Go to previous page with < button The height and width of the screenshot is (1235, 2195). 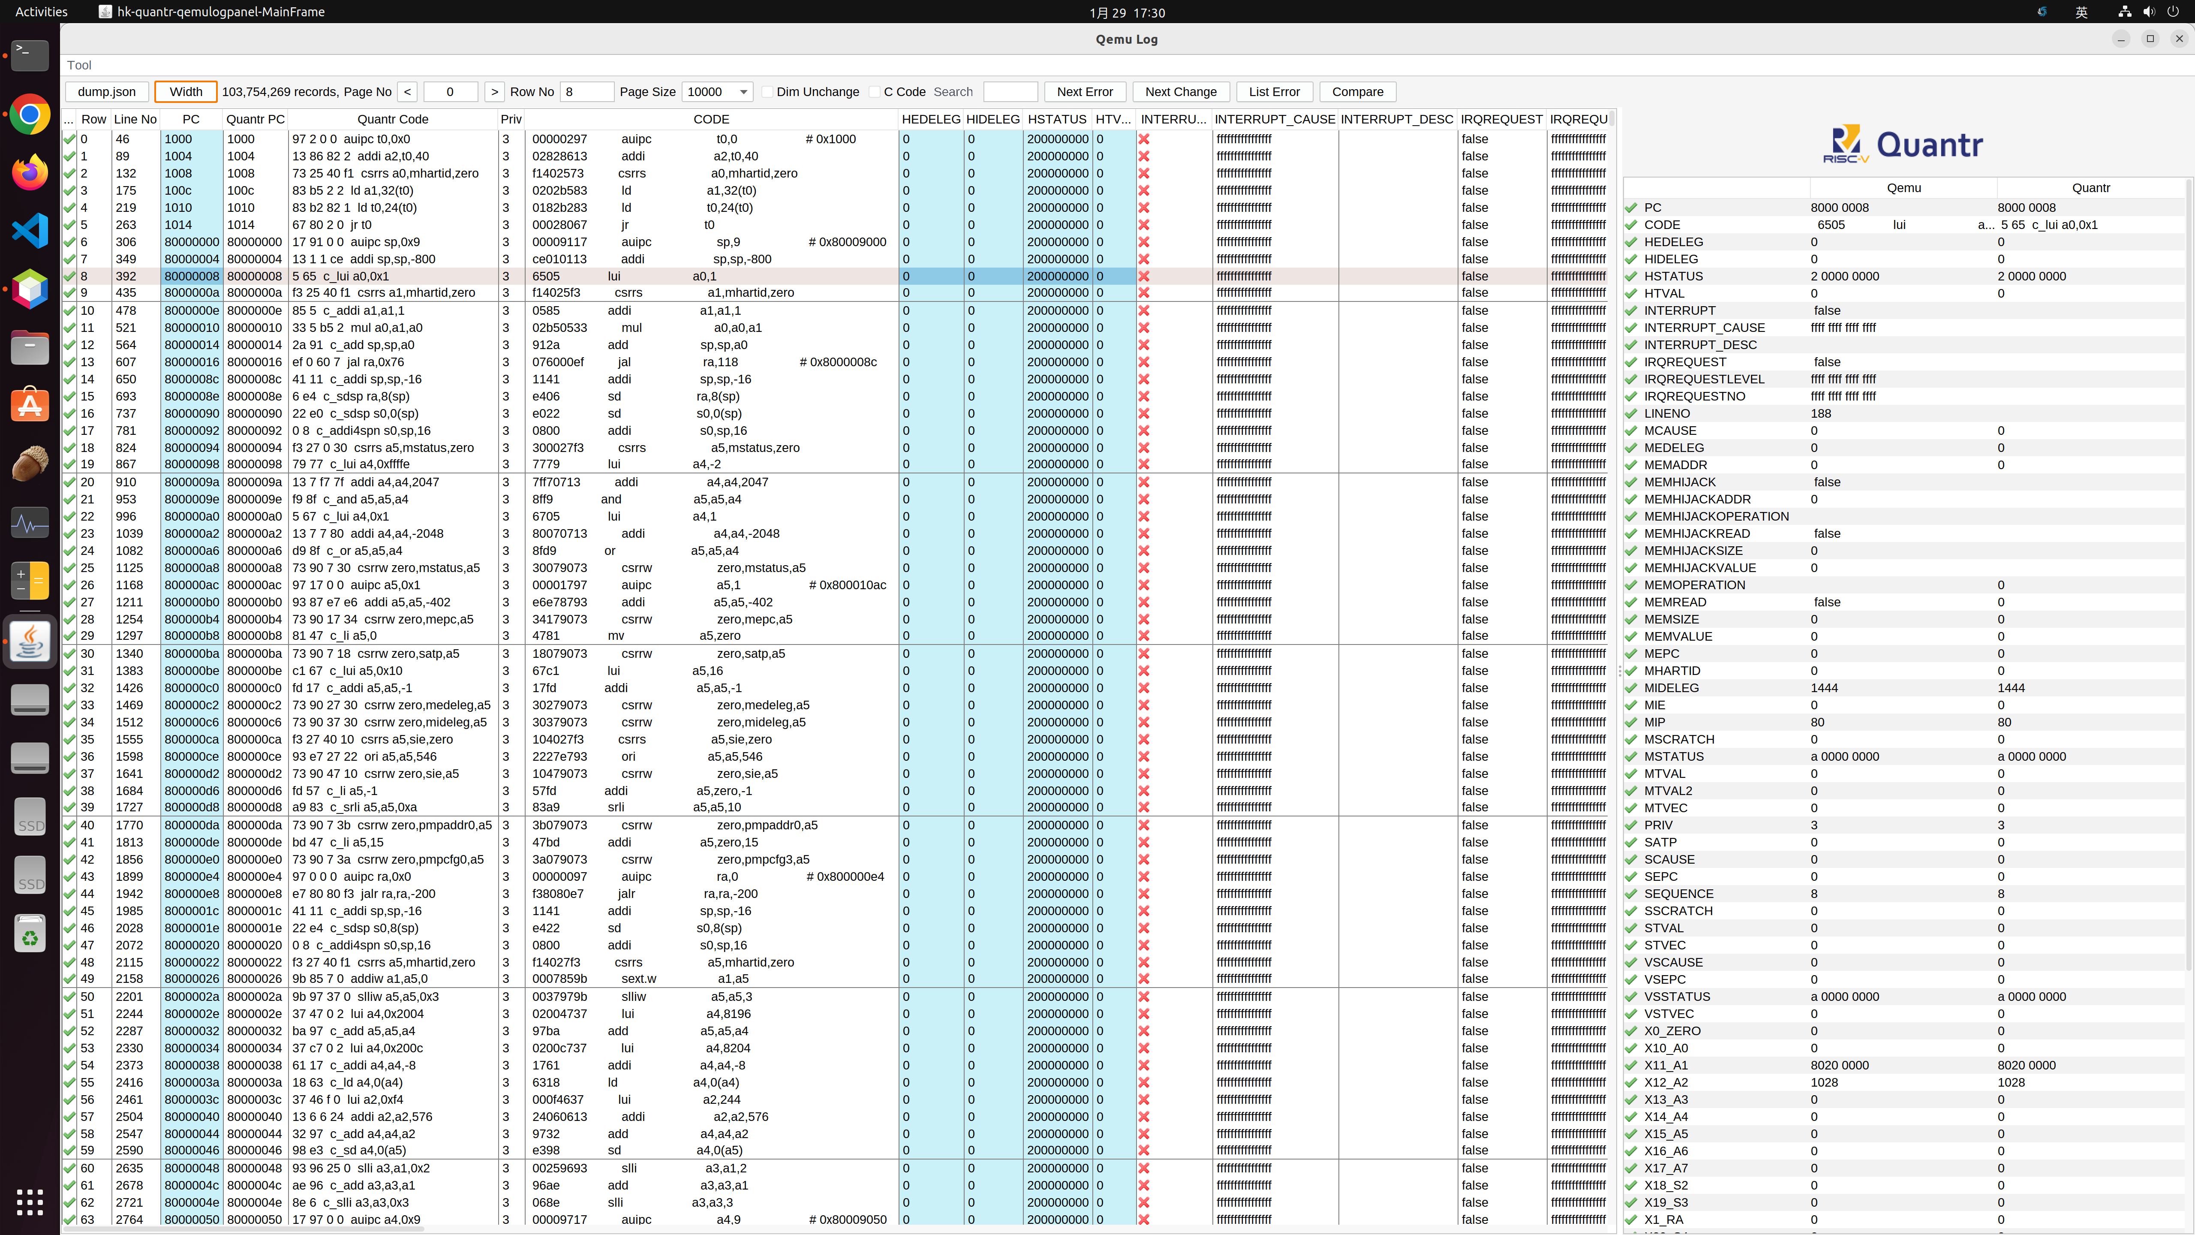click(x=407, y=92)
